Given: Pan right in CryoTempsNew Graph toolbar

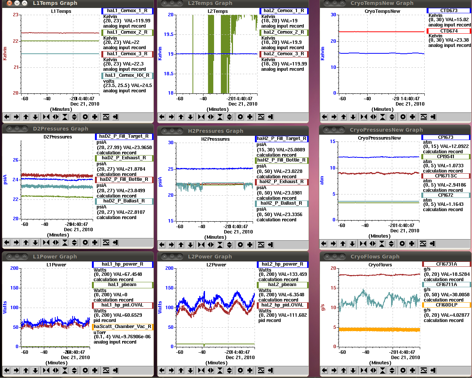Looking at the screenshot, I should click(334, 117).
